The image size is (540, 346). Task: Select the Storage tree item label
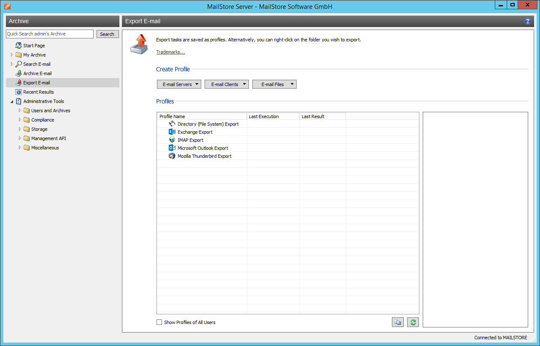[x=39, y=129]
